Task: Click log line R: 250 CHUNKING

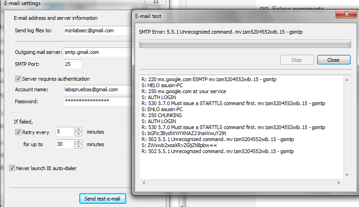Action: (161, 115)
